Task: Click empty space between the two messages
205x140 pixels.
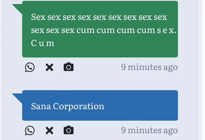Action: point(100,81)
